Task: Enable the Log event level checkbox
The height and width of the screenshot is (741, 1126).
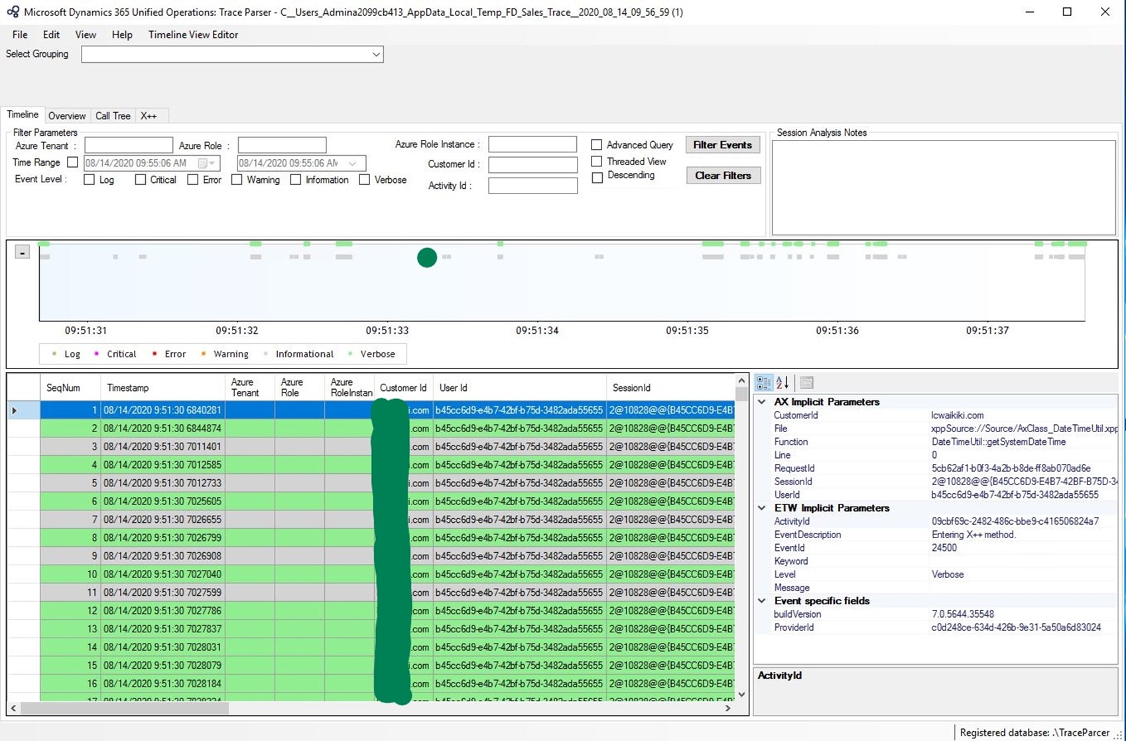Action: pyautogui.click(x=89, y=180)
